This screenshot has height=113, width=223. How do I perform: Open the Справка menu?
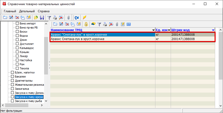tap(44, 11)
